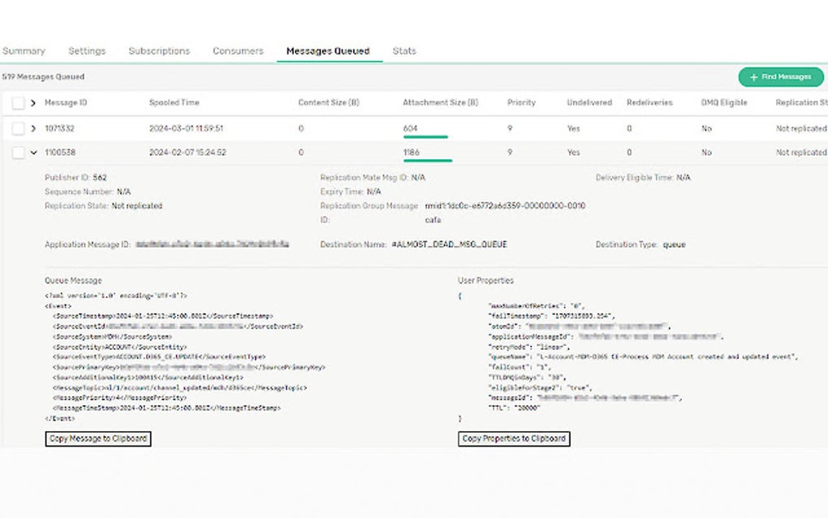Click the queueName property line
Viewport: 828px width, 518px height.
pos(643,357)
